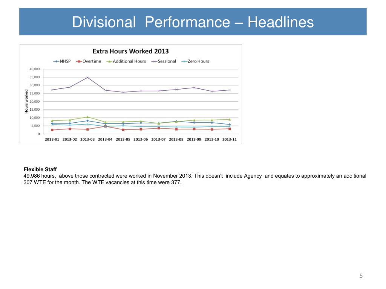Click the '307 WTE for the month' text

click(51, 183)
